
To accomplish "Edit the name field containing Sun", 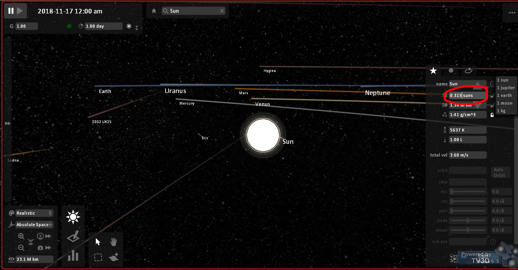I will [468, 84].
